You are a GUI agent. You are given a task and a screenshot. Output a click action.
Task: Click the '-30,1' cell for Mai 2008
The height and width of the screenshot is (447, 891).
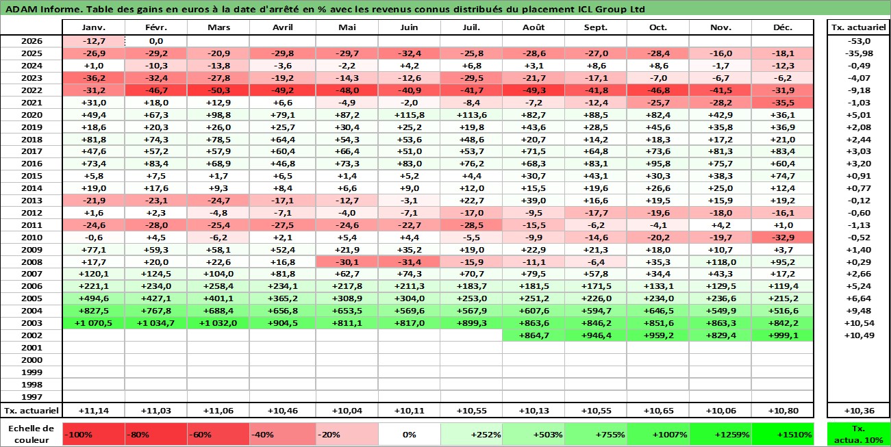347,261
